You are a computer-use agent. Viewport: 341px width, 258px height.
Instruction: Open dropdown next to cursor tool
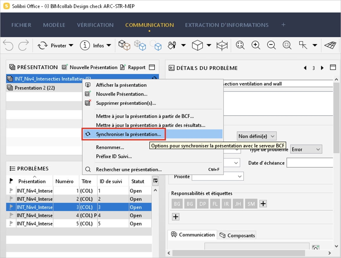315,45
